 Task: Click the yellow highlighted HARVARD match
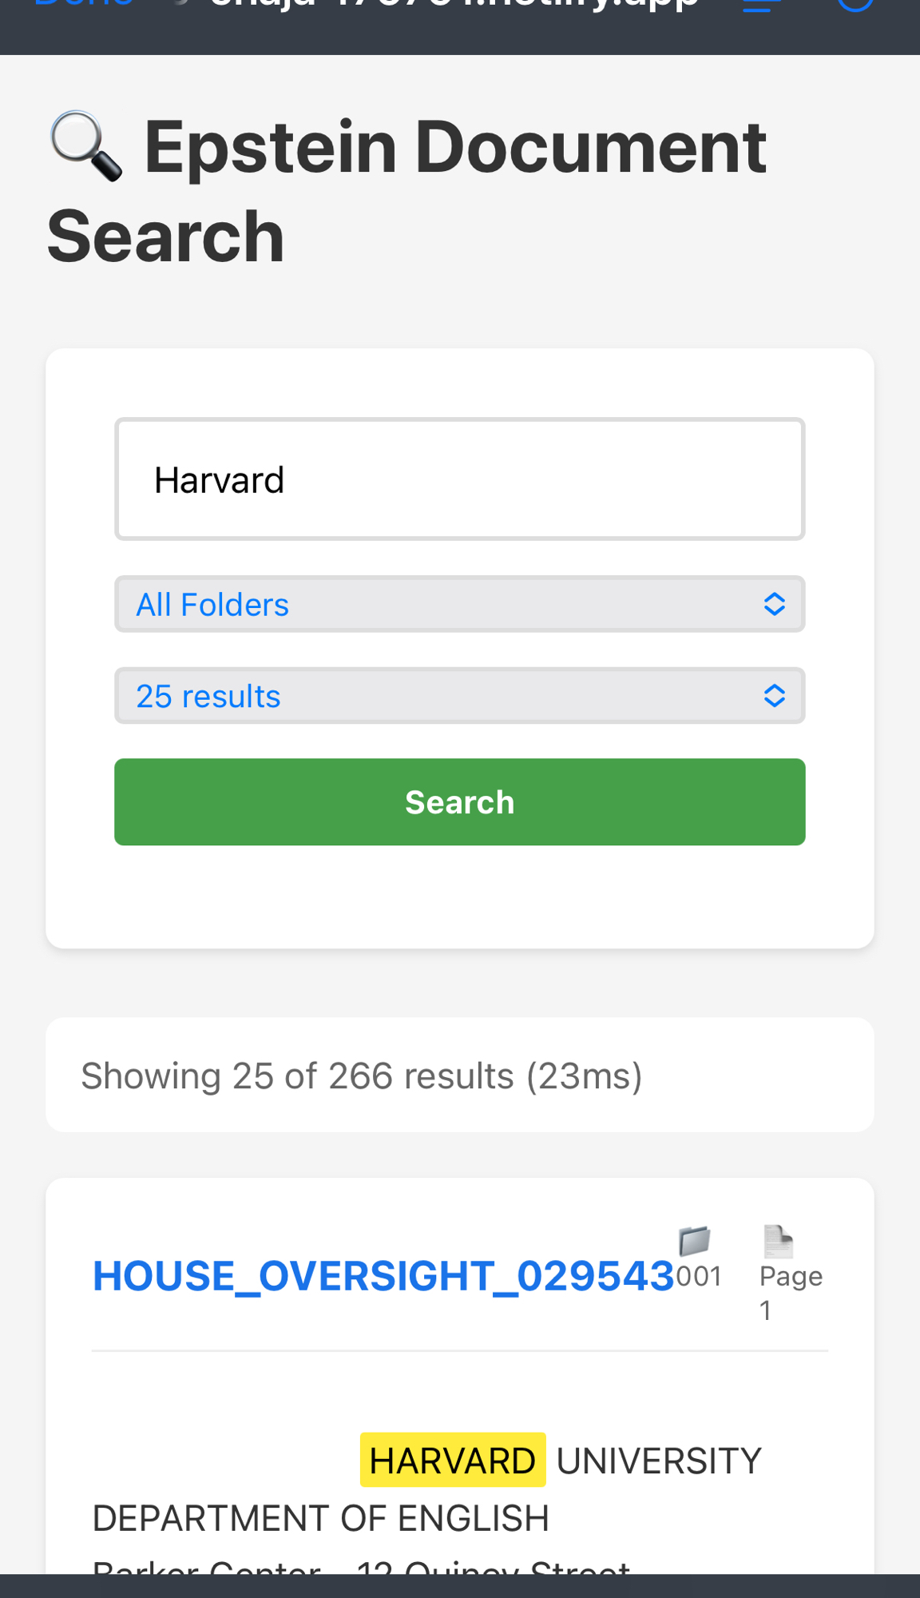453,1461
